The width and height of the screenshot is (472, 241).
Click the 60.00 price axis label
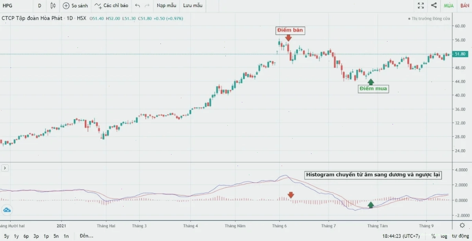[x=460, y=26]
